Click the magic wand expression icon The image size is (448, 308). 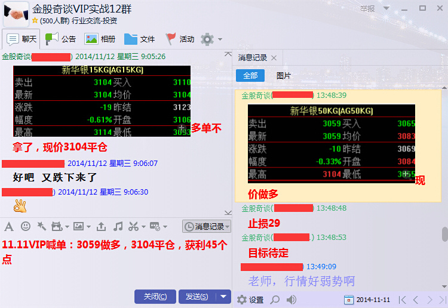(x=41, y=226)
